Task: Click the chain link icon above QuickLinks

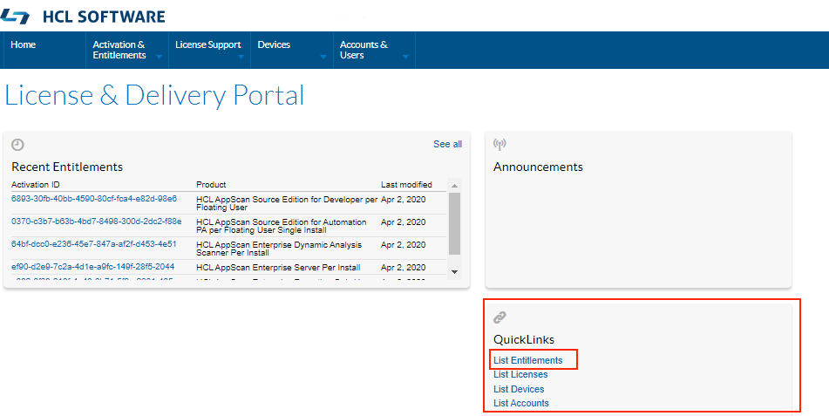Action: click(x=499, y=317)
